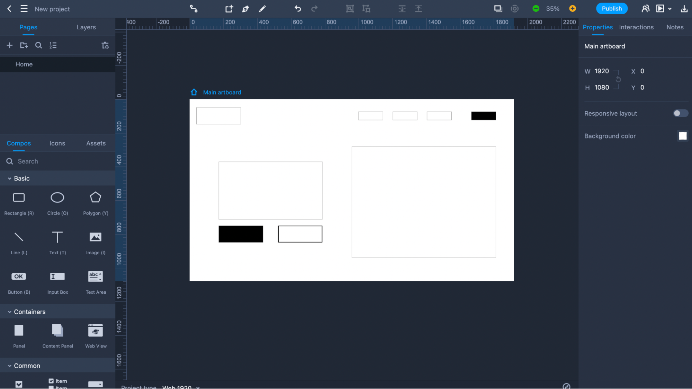Open the Home page

[24, 64]
